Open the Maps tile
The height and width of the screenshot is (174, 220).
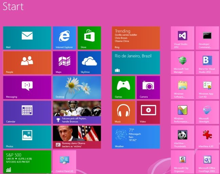[x=65, y=63]
